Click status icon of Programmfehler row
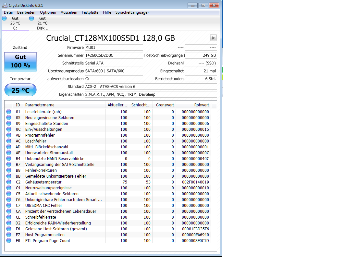 pyautogui.click(x=9, y=135)
